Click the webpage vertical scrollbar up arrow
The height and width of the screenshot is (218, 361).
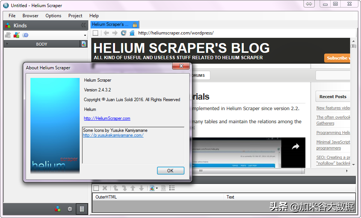353,41
